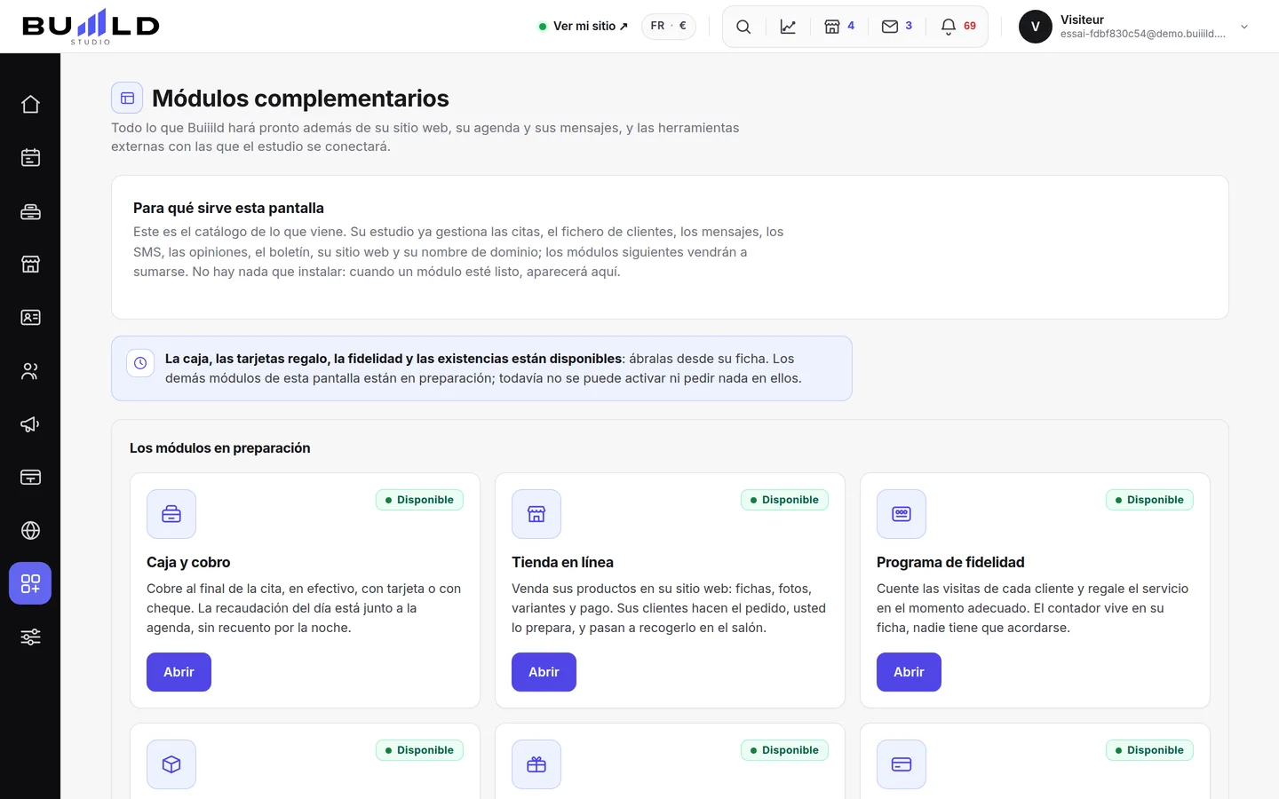Click the Visiteur account name text

(1082, 20)
